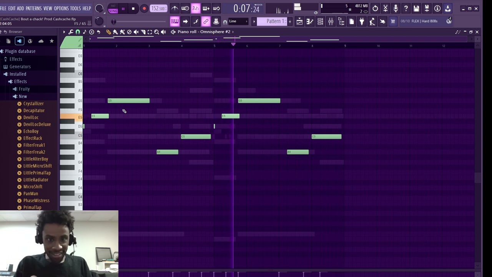
Task: Choose the select marquee tool
Action: click(150, 32)
